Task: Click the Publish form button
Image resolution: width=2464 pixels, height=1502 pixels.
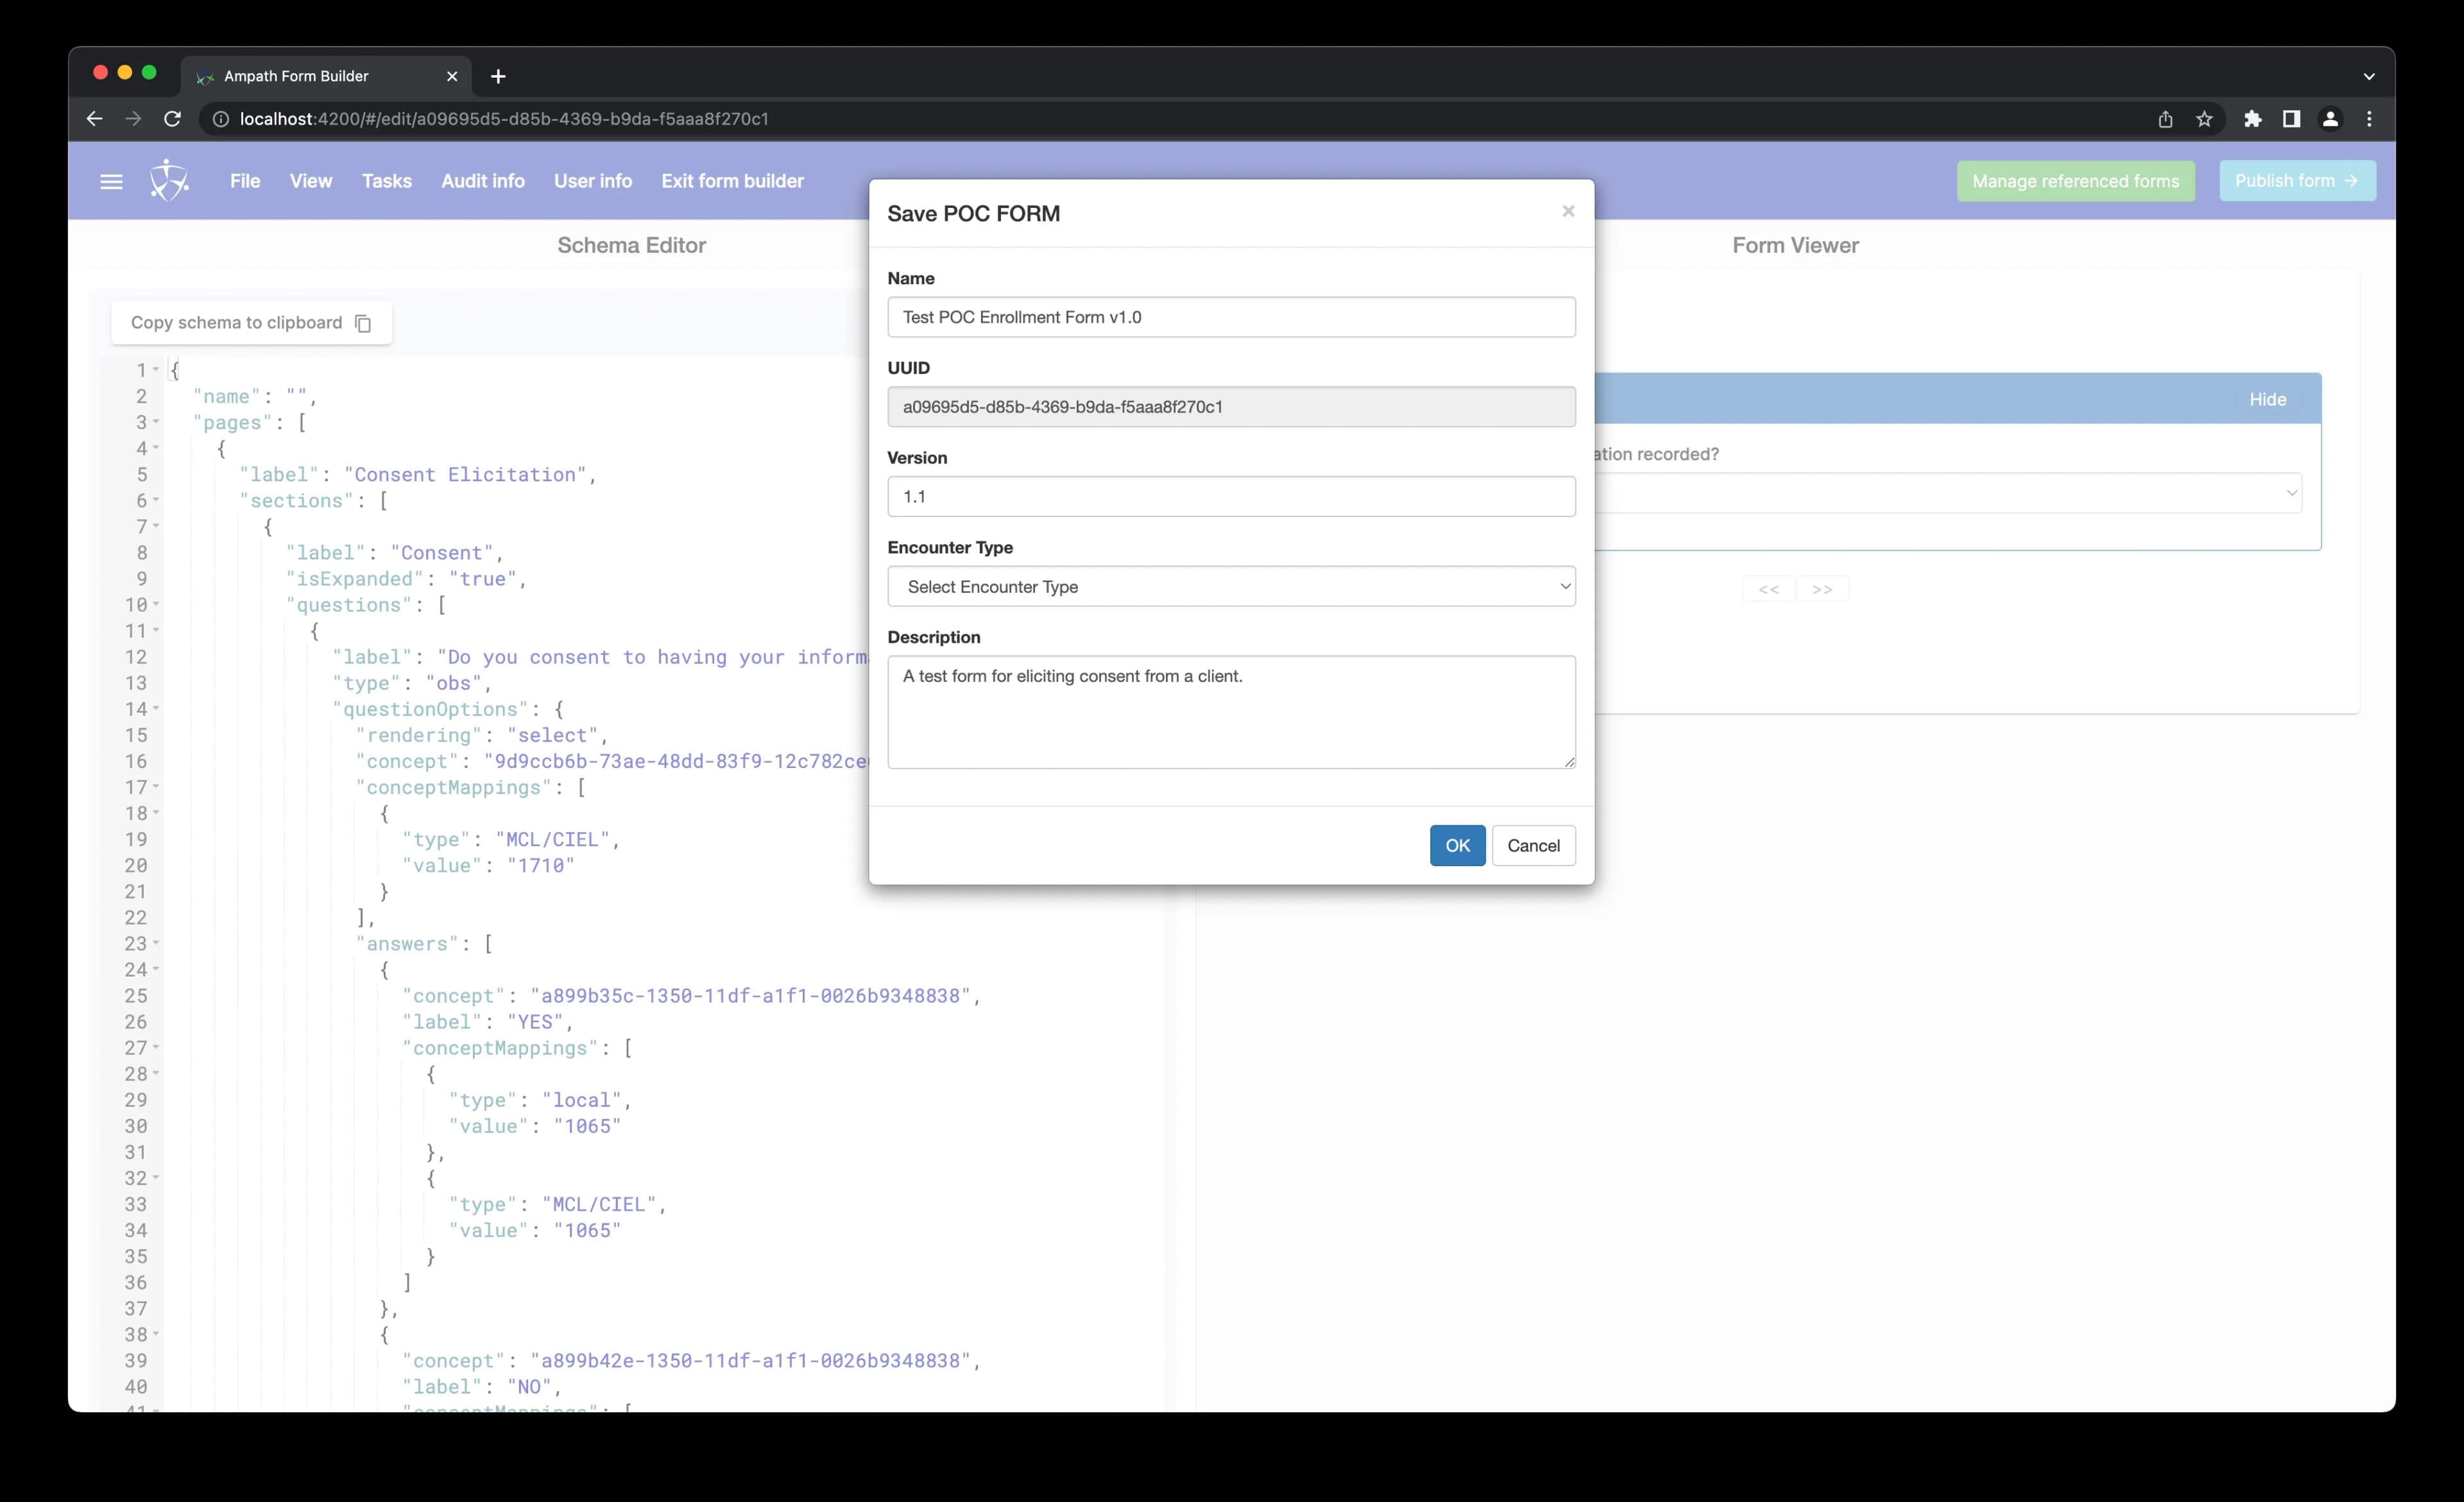Action: coord(2295,180)
